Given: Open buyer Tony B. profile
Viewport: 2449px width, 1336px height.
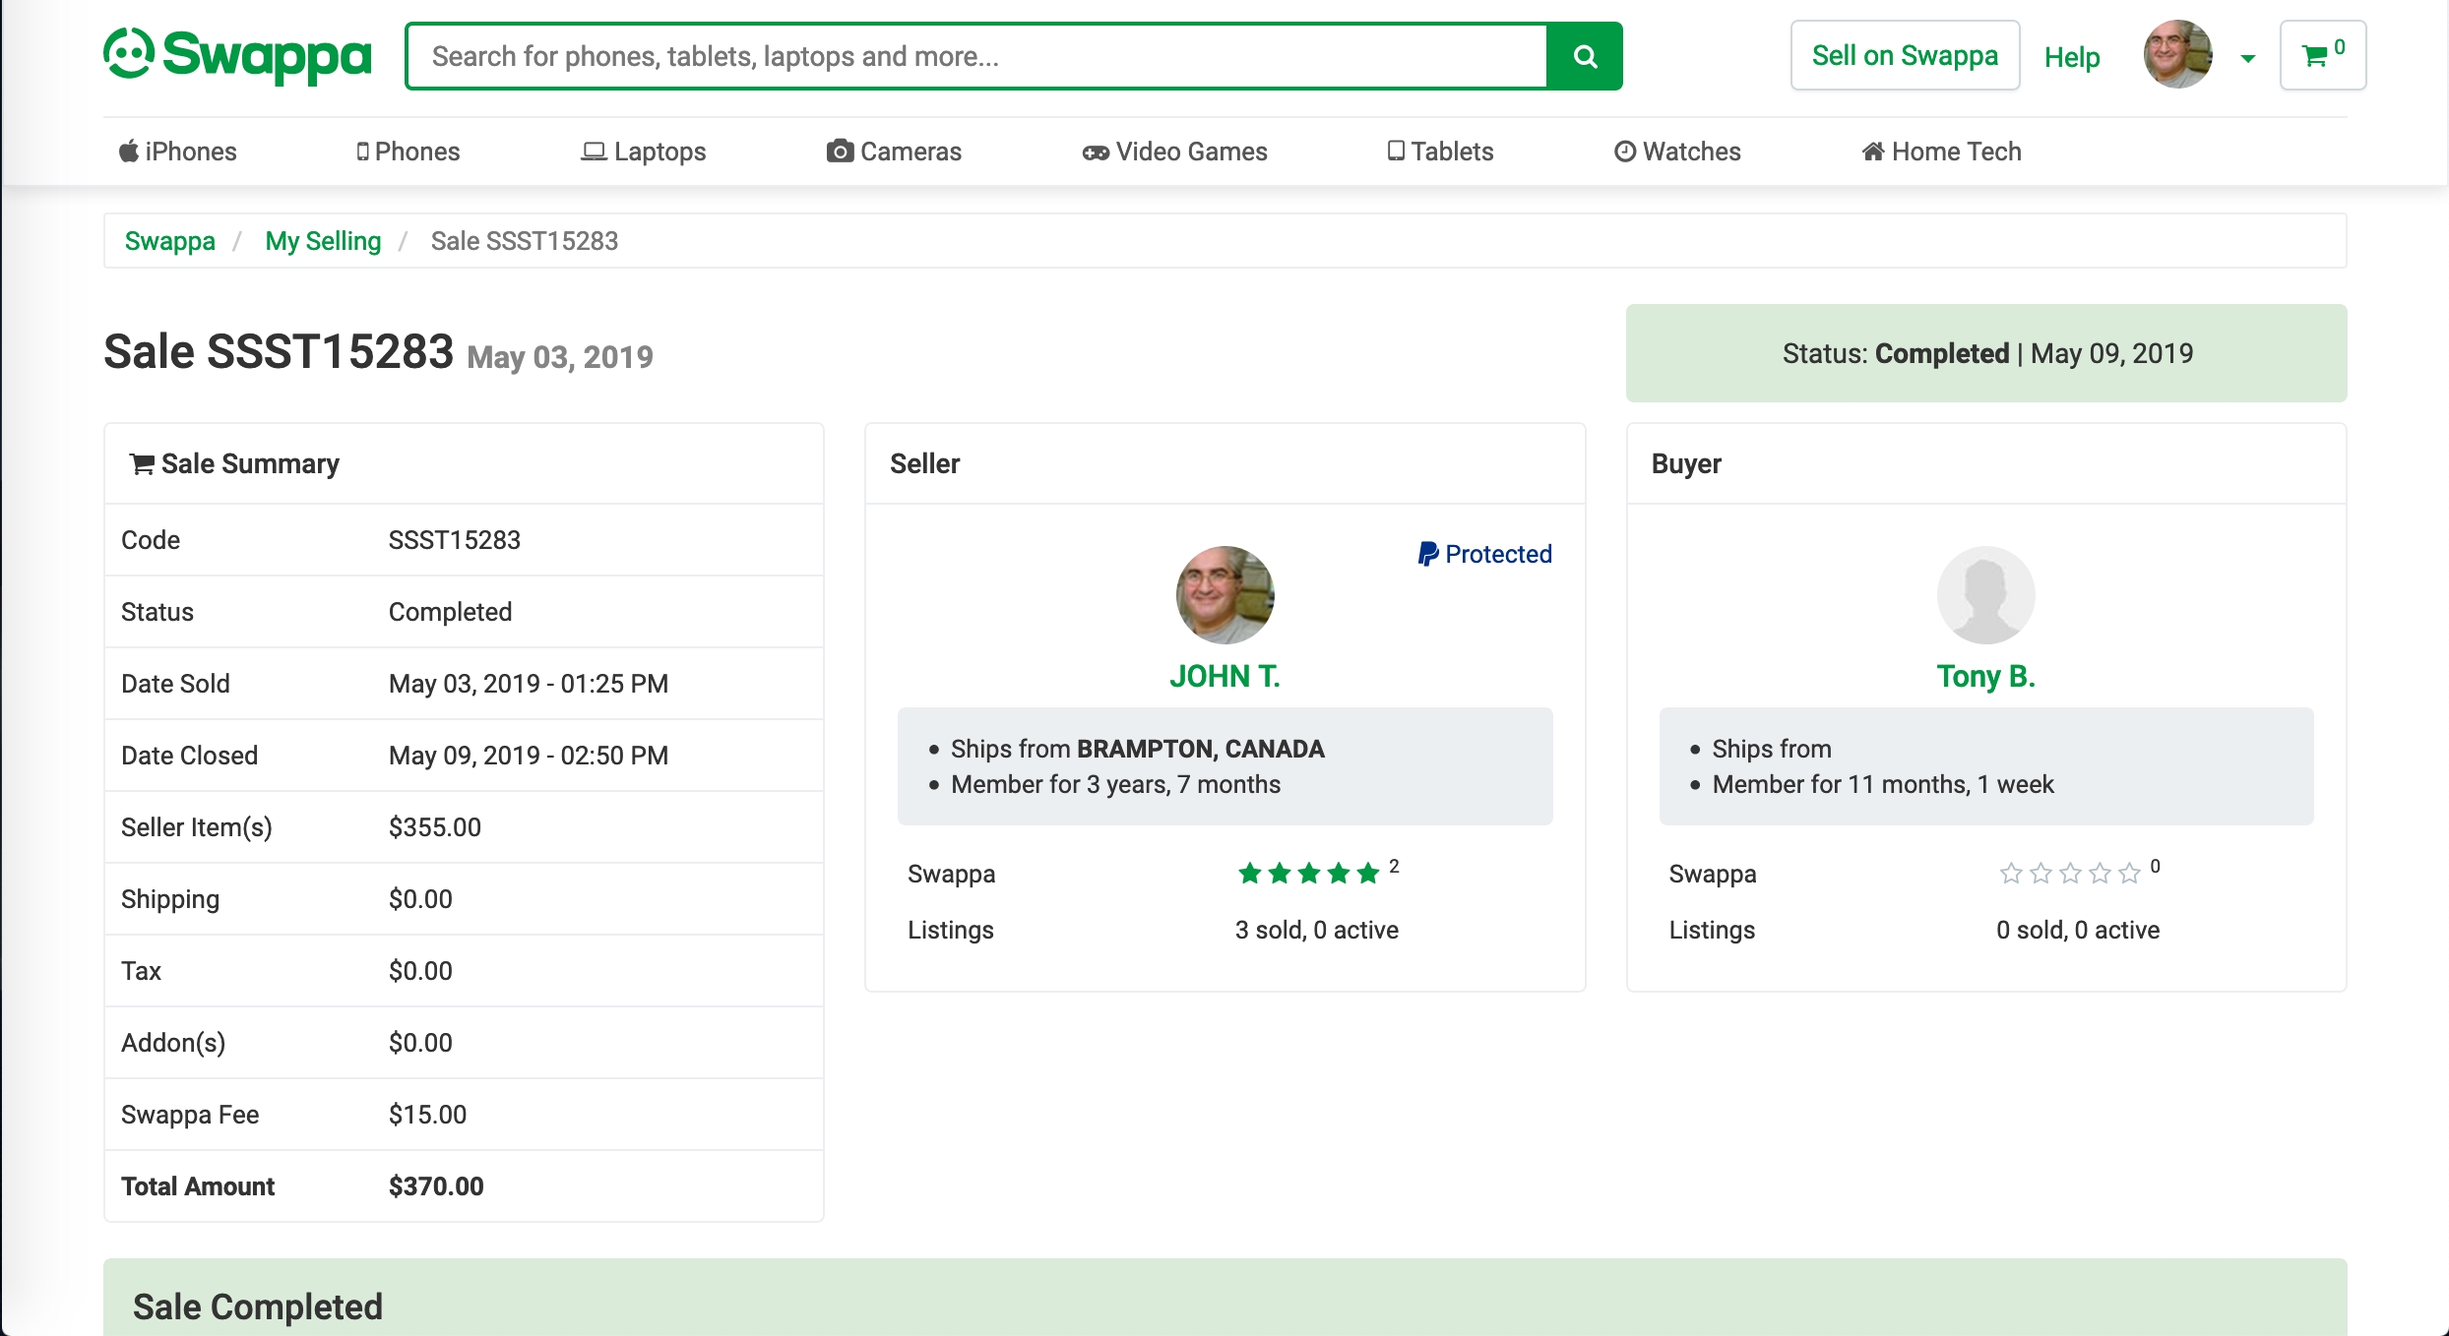Looking at the screenshot, I should [1985, 677].
